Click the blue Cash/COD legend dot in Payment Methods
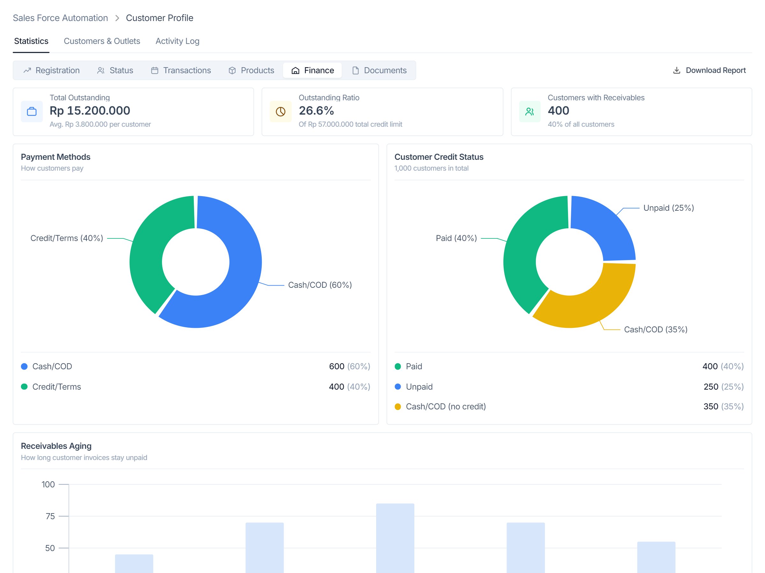This screenshot has height=573, width=765. 24,366
